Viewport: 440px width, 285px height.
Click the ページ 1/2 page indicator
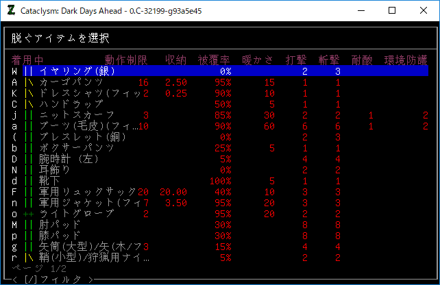pos(47,269)
